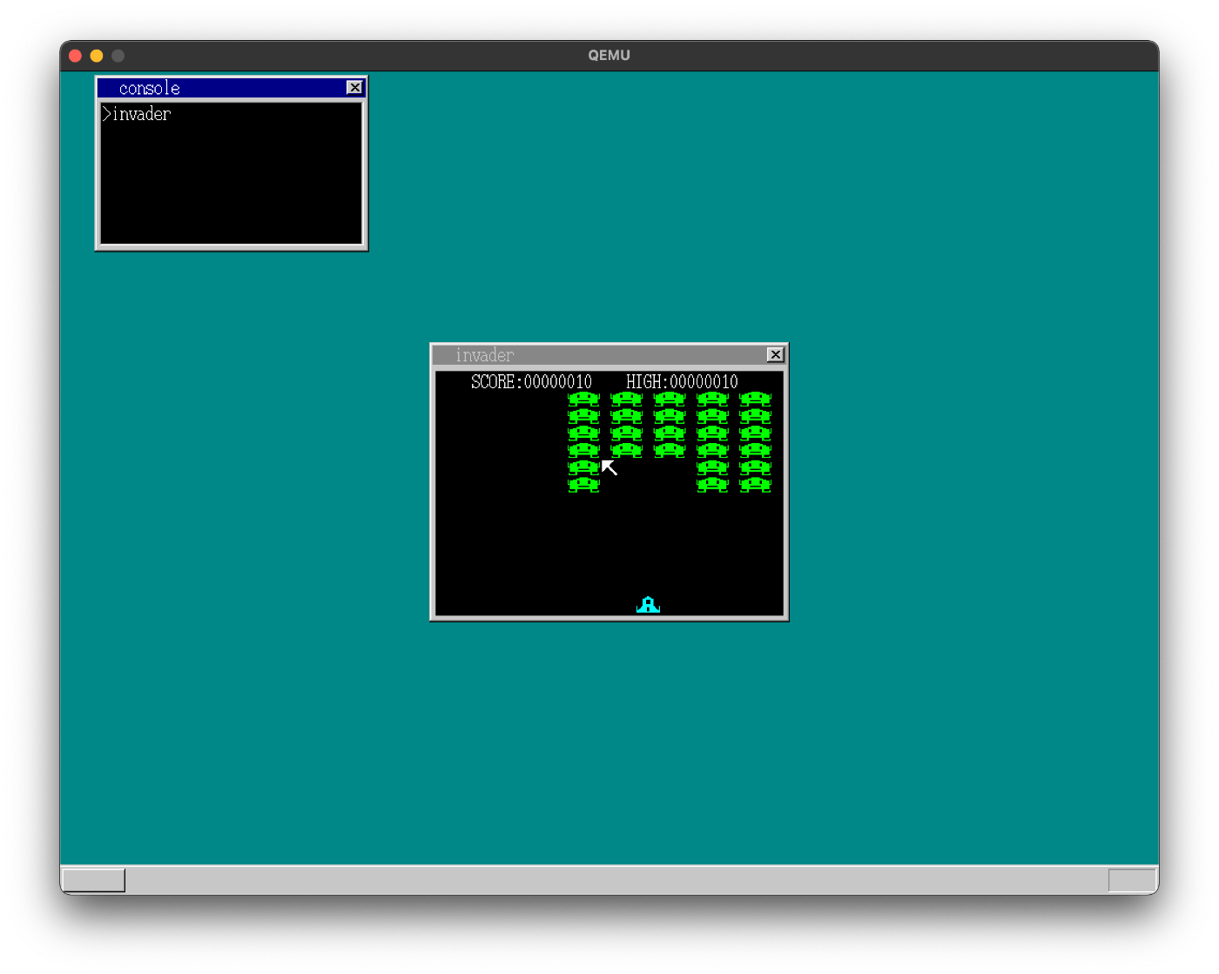Click the console window title bar
Viewport: 1219px width, 974px height.
point(231,88)
